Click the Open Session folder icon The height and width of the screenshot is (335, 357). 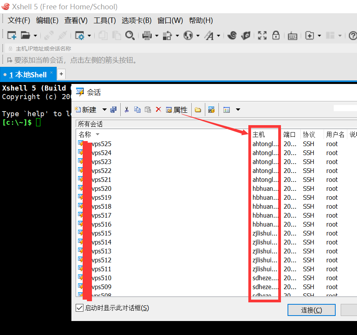coord(25,36)
